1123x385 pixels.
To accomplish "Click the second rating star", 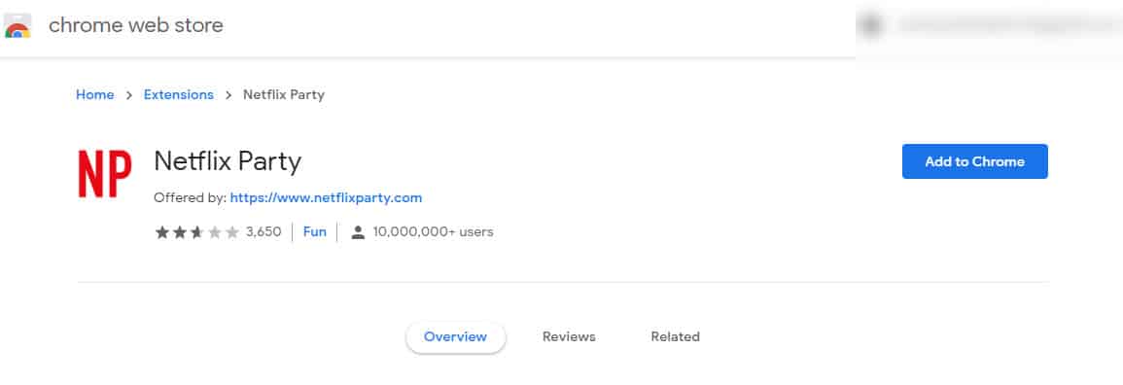I will pyautogui.click(x=180, y=231).
